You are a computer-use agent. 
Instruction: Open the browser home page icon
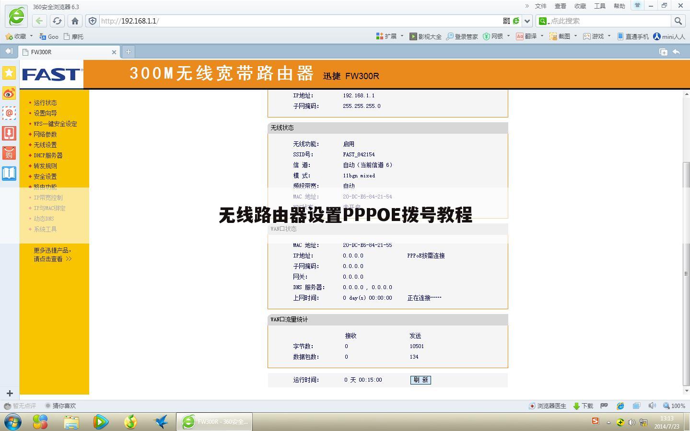75,21
